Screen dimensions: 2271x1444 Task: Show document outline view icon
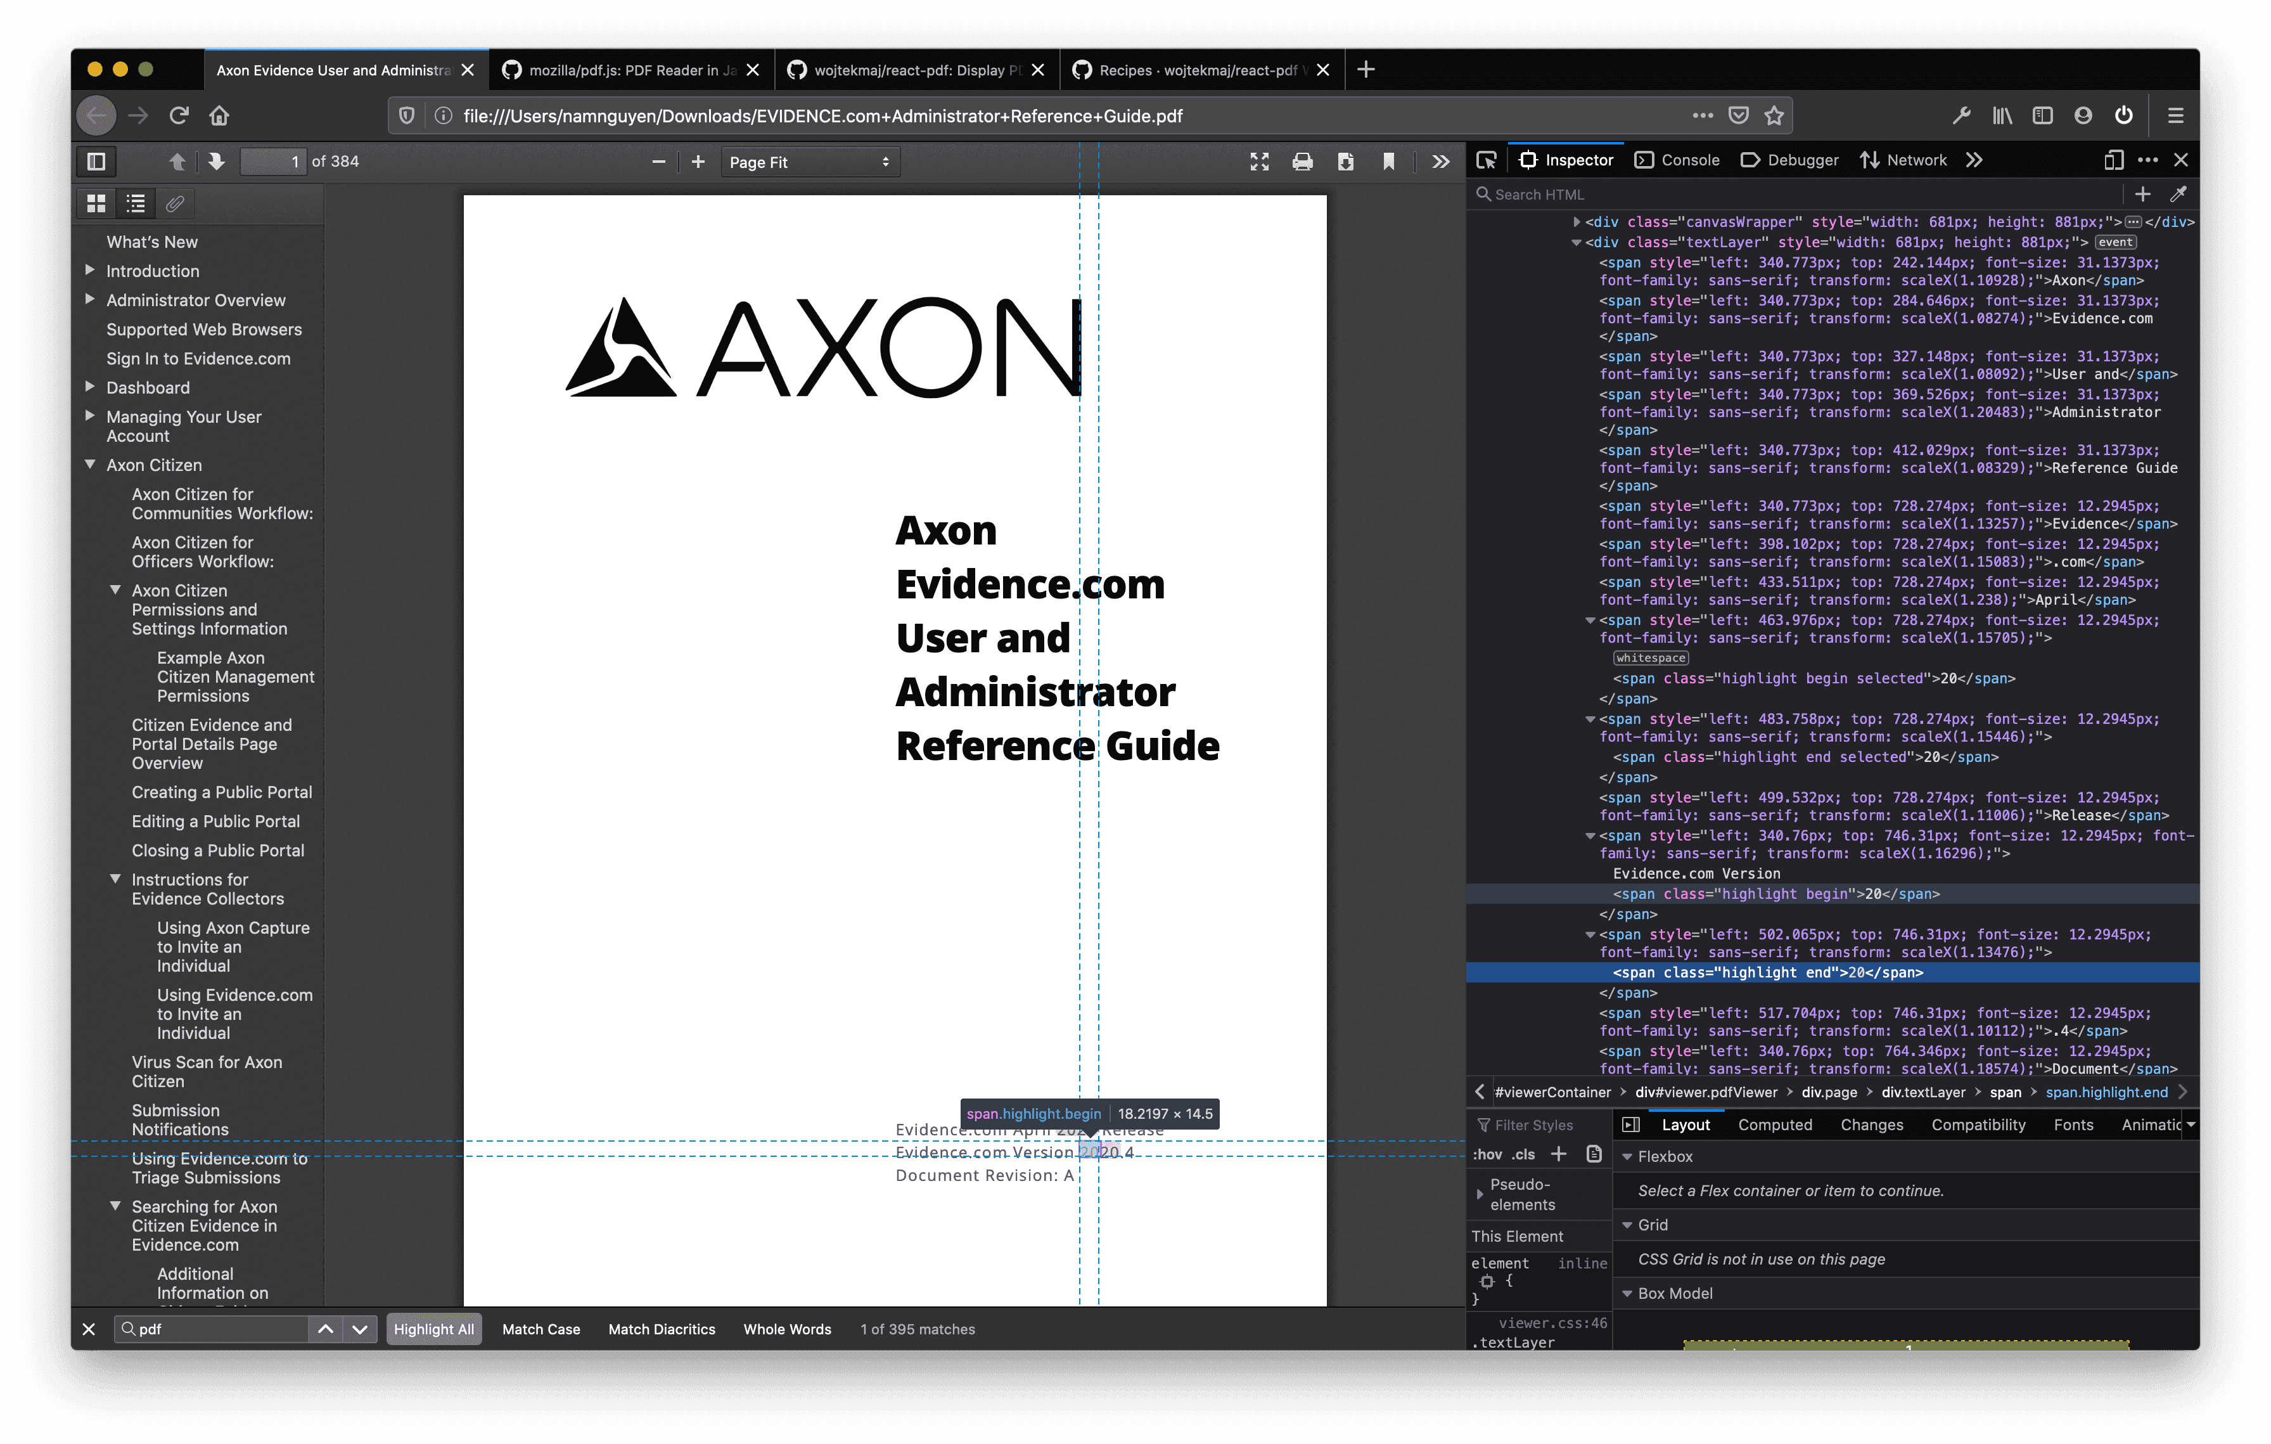136,203
